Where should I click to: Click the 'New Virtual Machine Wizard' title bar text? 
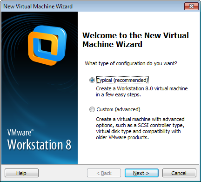(38, 7)
